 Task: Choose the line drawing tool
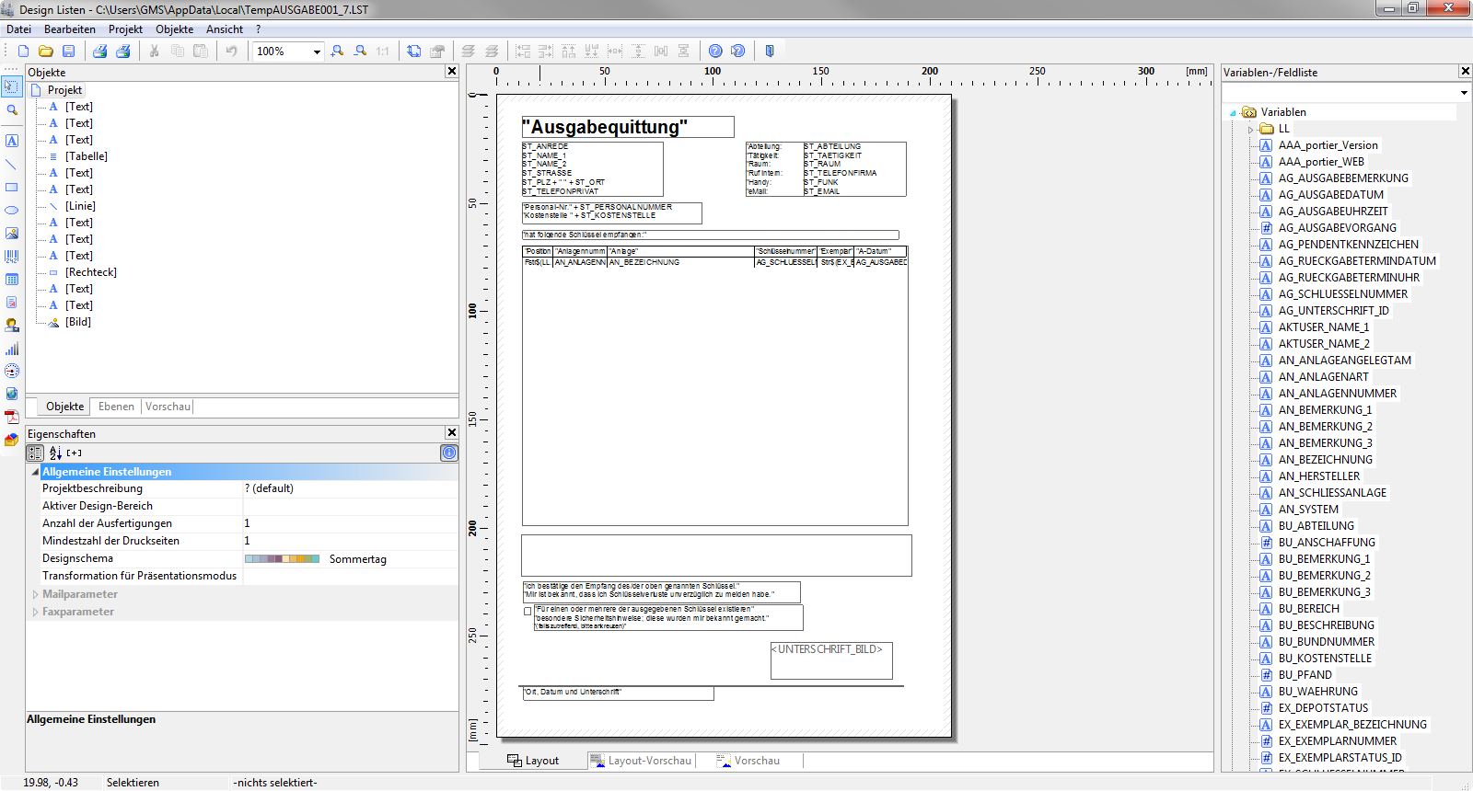(12, 165)
